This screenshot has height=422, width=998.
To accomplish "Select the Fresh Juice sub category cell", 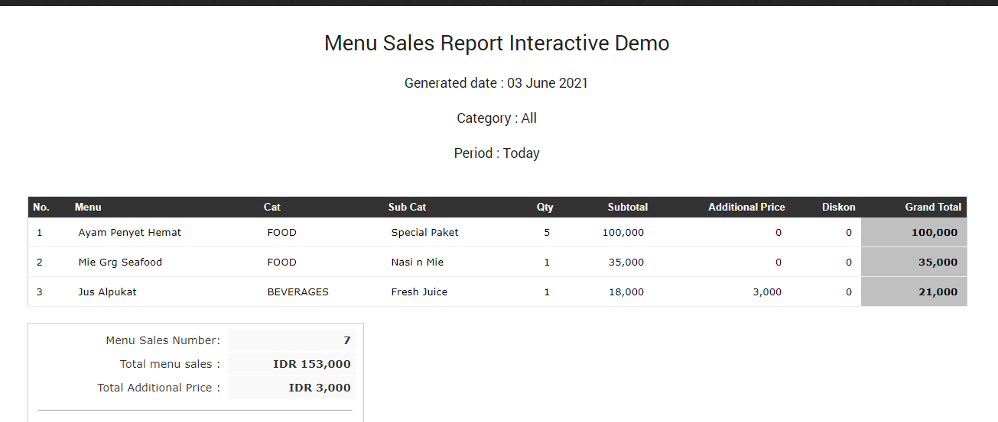I will point(419,292).
